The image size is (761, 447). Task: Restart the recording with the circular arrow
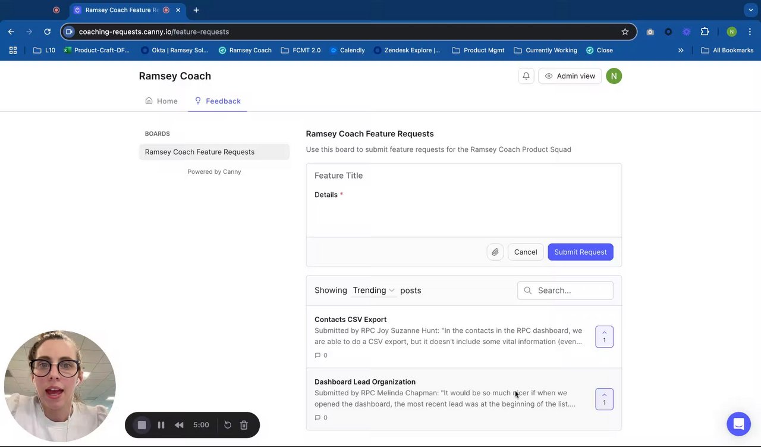pos(228,425)
